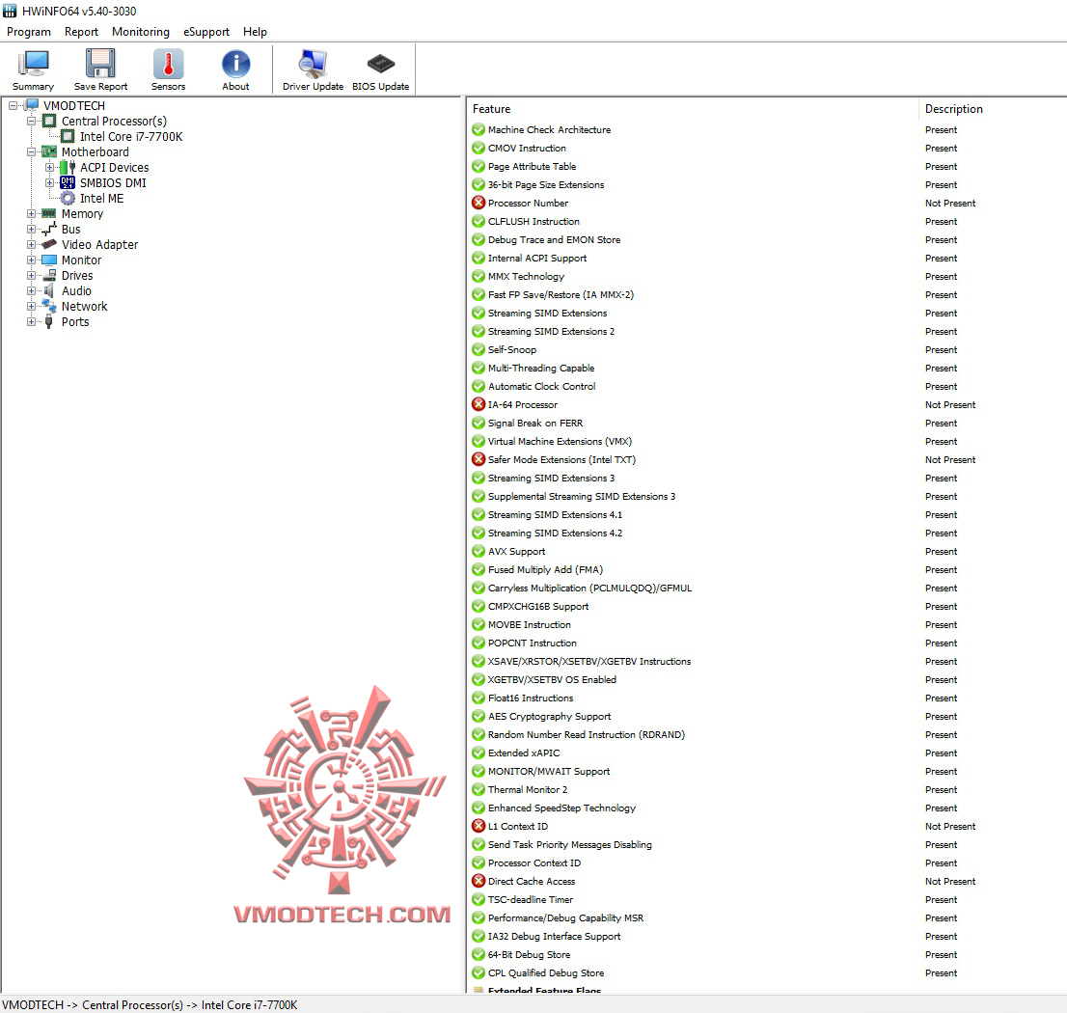
Task: Select the Intel ME gear icon
Action: coord(68,198)
